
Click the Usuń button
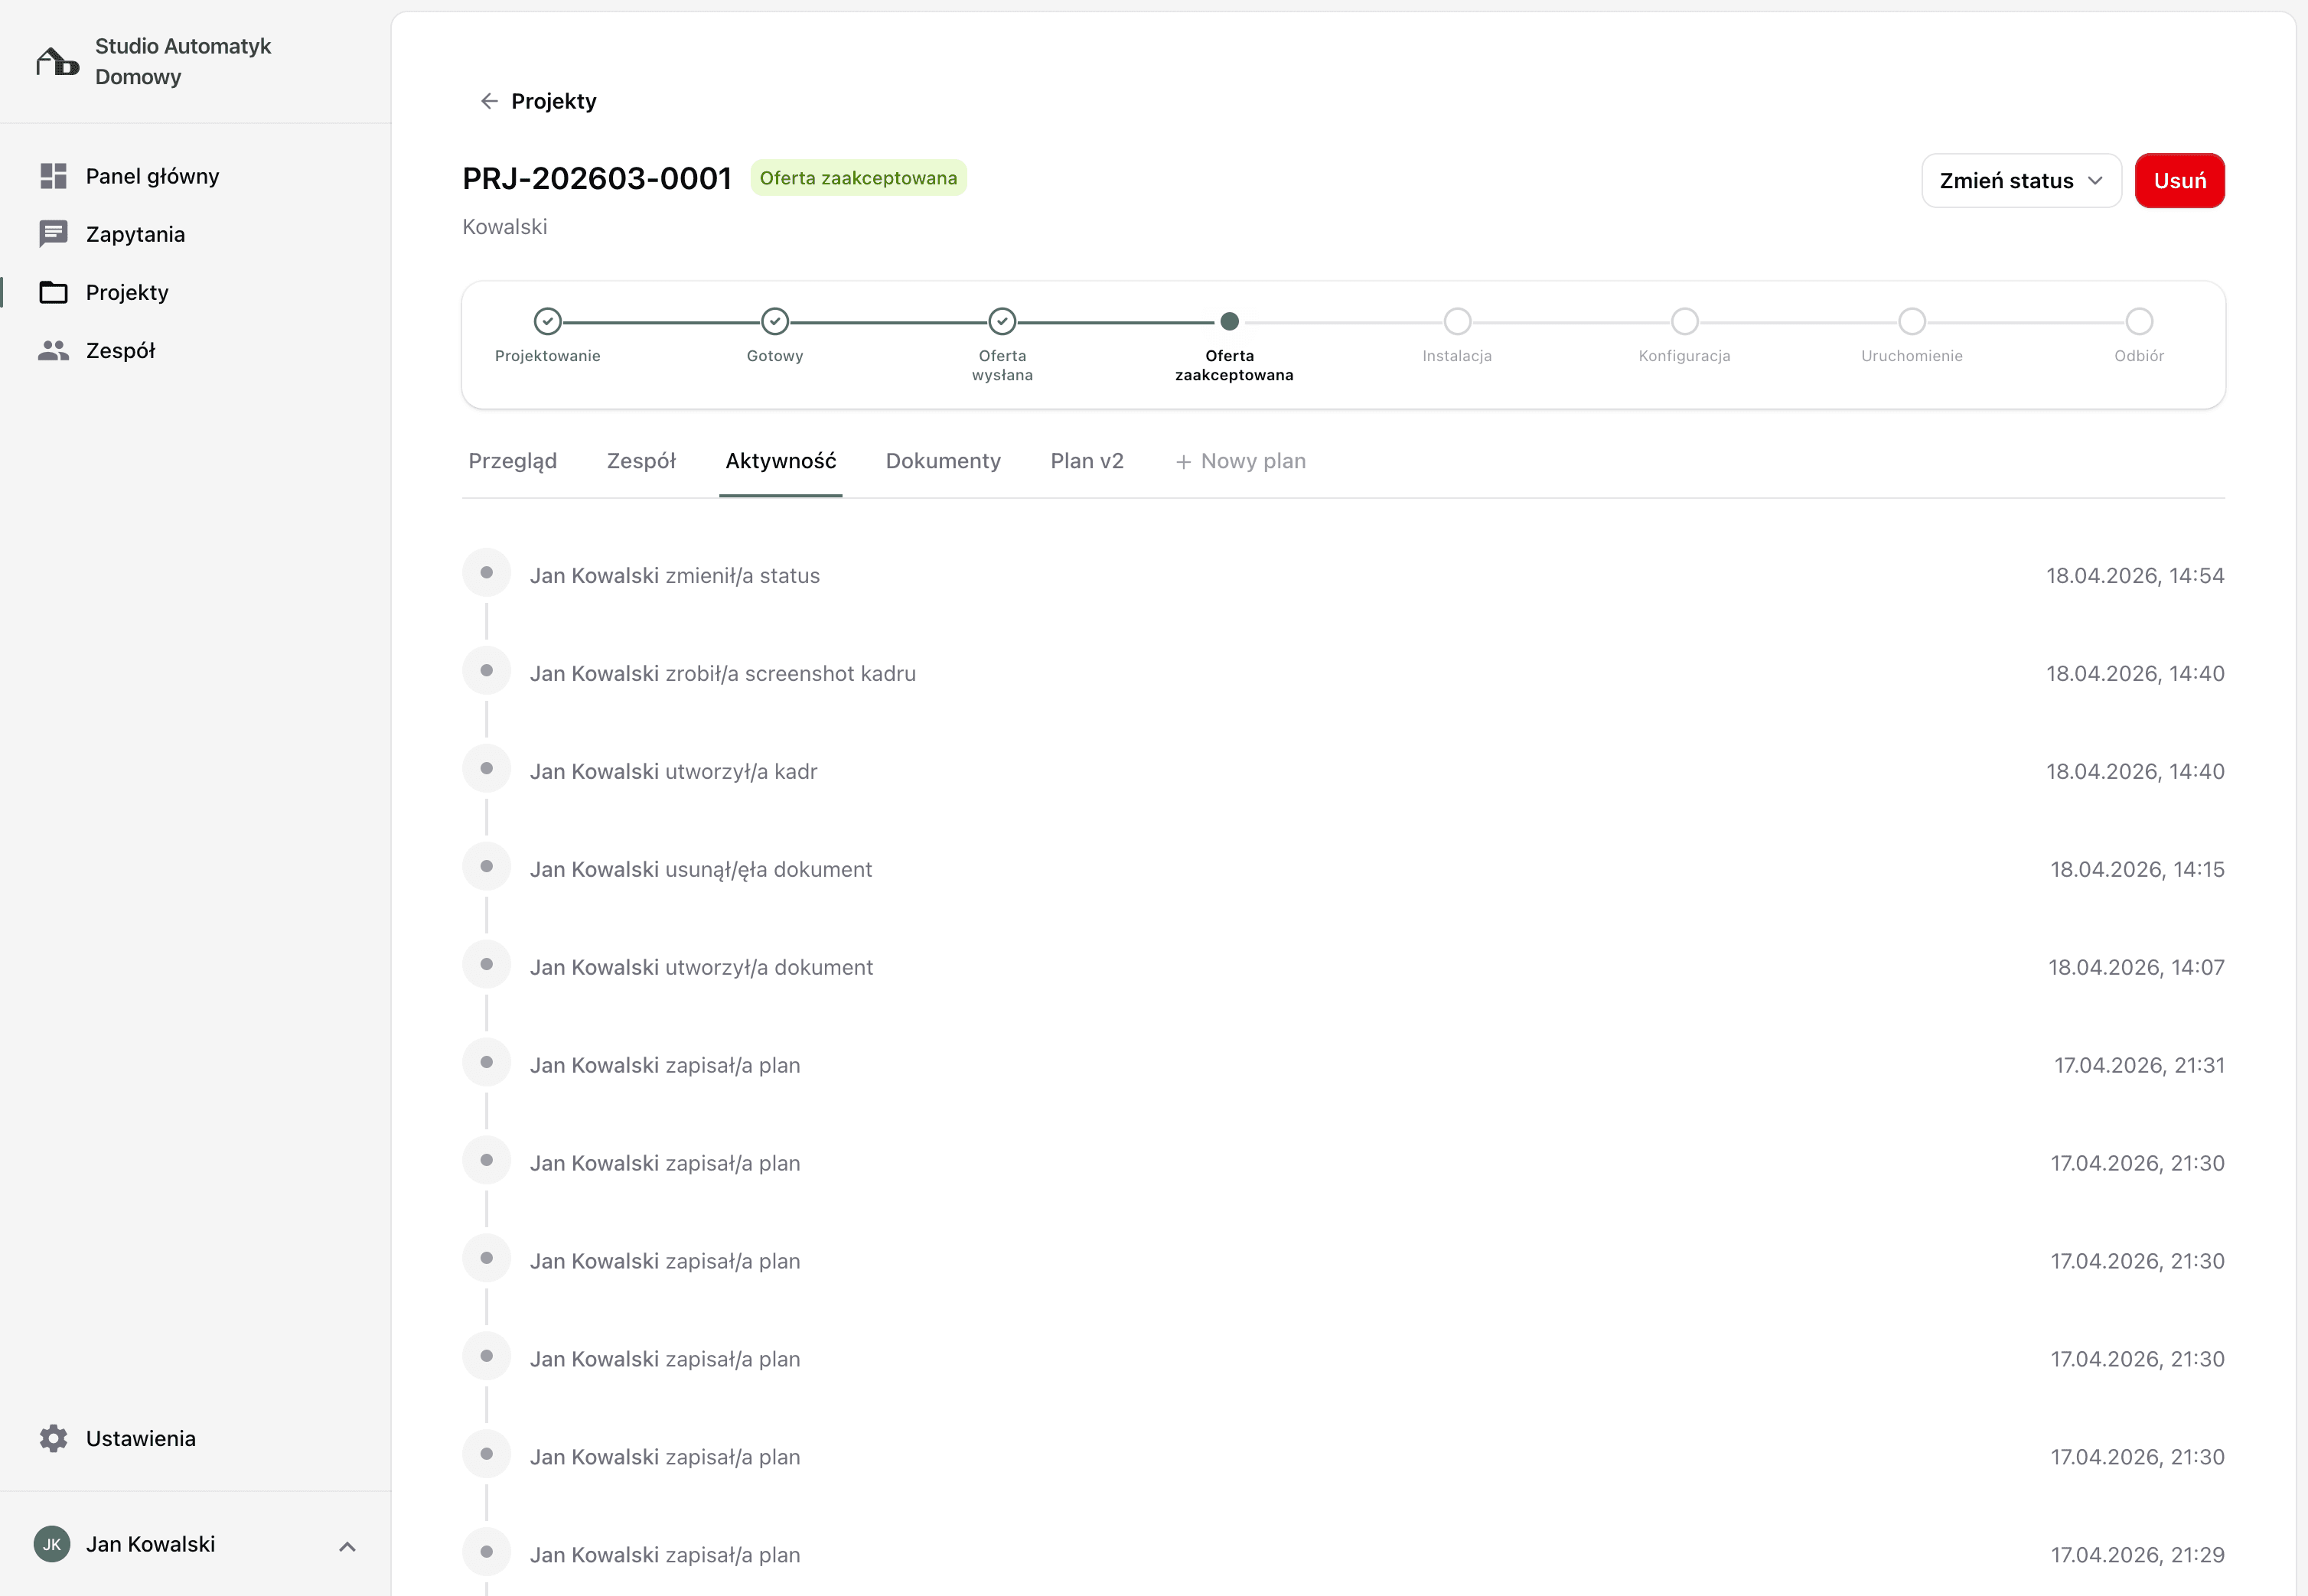click(2180, 180)
